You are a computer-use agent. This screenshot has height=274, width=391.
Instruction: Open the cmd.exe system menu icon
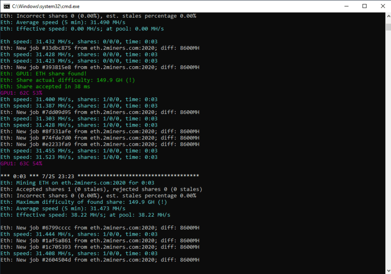(x=6, y=6)
